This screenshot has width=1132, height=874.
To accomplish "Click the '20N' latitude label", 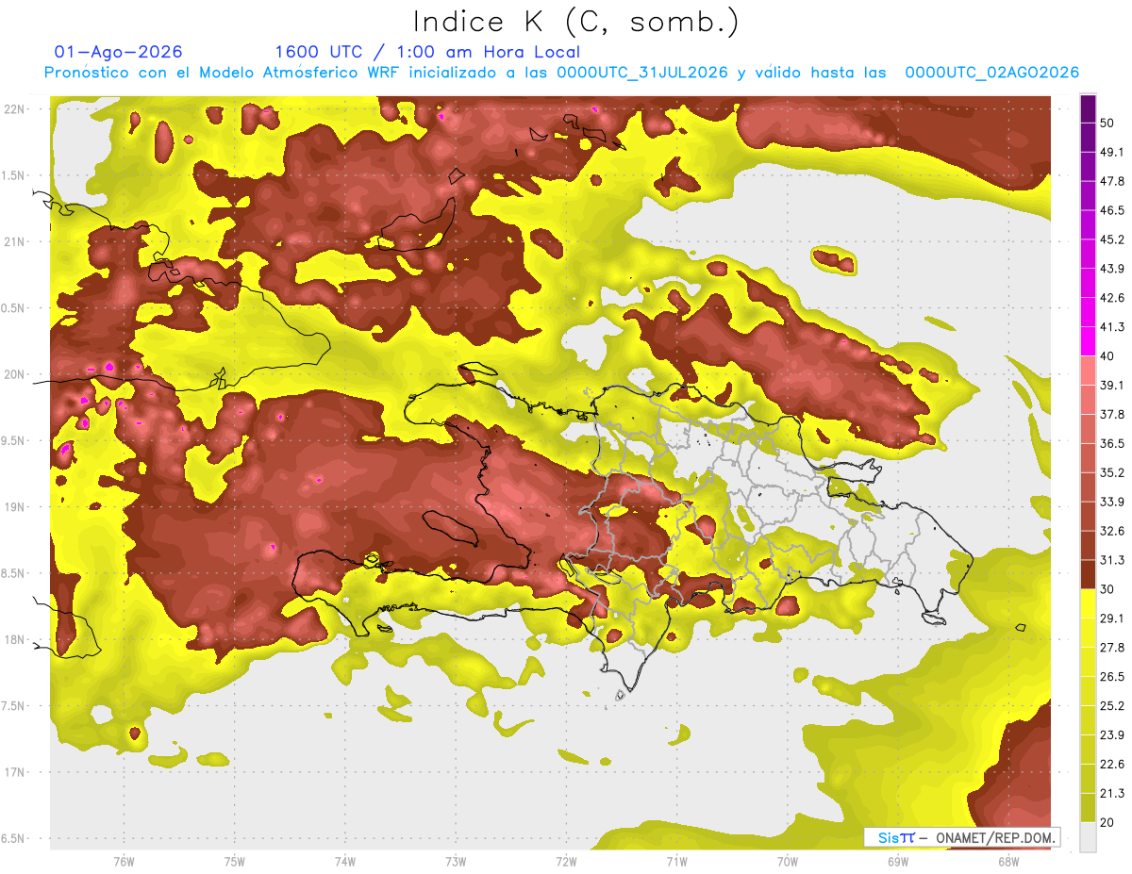I will [x=15, y=374].
